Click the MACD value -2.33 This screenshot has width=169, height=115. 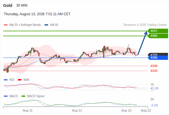(154, 105)
